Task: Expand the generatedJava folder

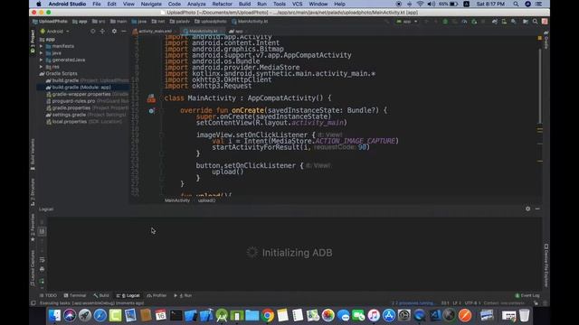Action: [42, 60]
